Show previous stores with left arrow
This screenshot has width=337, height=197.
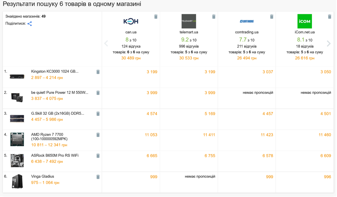coord(106,44)
